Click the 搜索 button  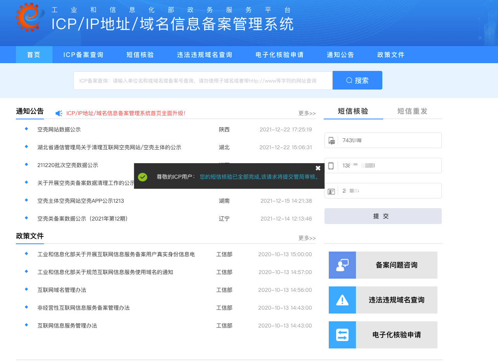pyautogui.click(x=357, y=80)
